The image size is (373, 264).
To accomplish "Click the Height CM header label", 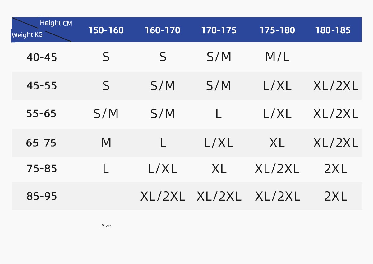I will pyautogui.click(x=56, y=23).
